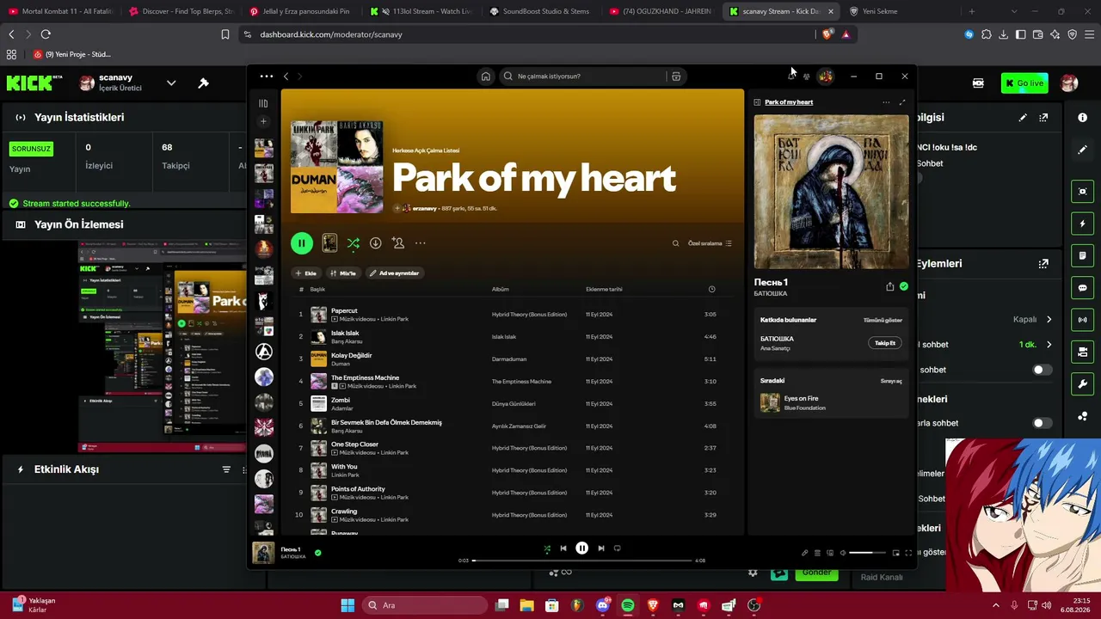Select The Emptiness Machine track
The image size is (1101, 619).
(x=513, y=382)
